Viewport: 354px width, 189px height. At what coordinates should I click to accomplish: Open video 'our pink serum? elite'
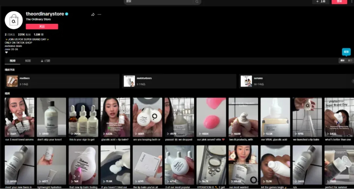(x=211, y=117)
